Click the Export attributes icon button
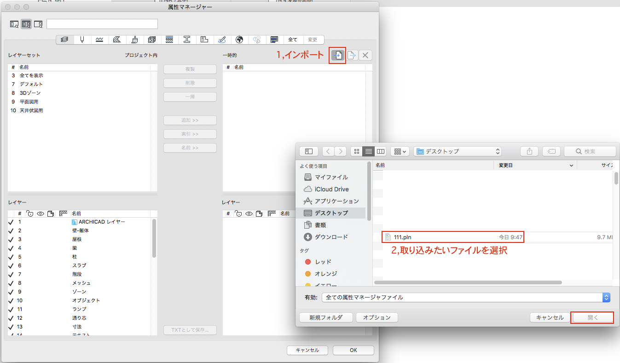The width and height of the screenshot is (620, 363). click(353, 55)
